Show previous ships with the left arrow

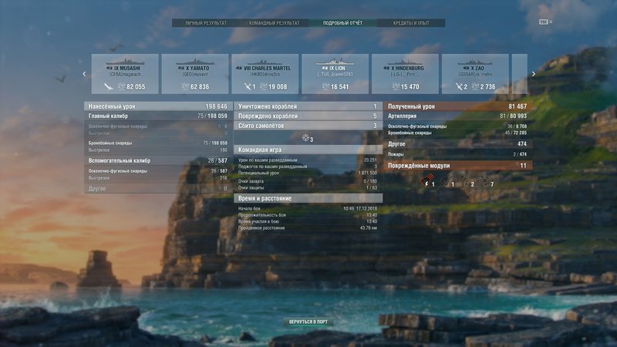(84, 74)
